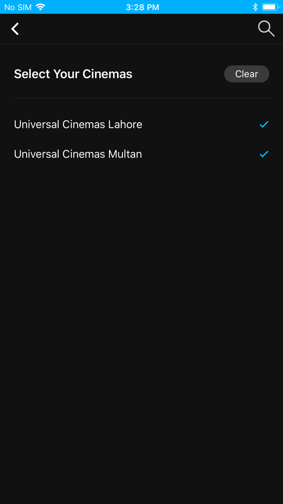Click the blue checkmark beside Lahore
The width and height of the screenshot is (283, 504).
[x=264, y=124]
